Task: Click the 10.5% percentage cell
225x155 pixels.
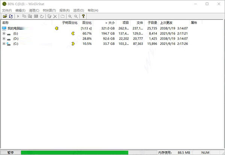Action: 87,44
